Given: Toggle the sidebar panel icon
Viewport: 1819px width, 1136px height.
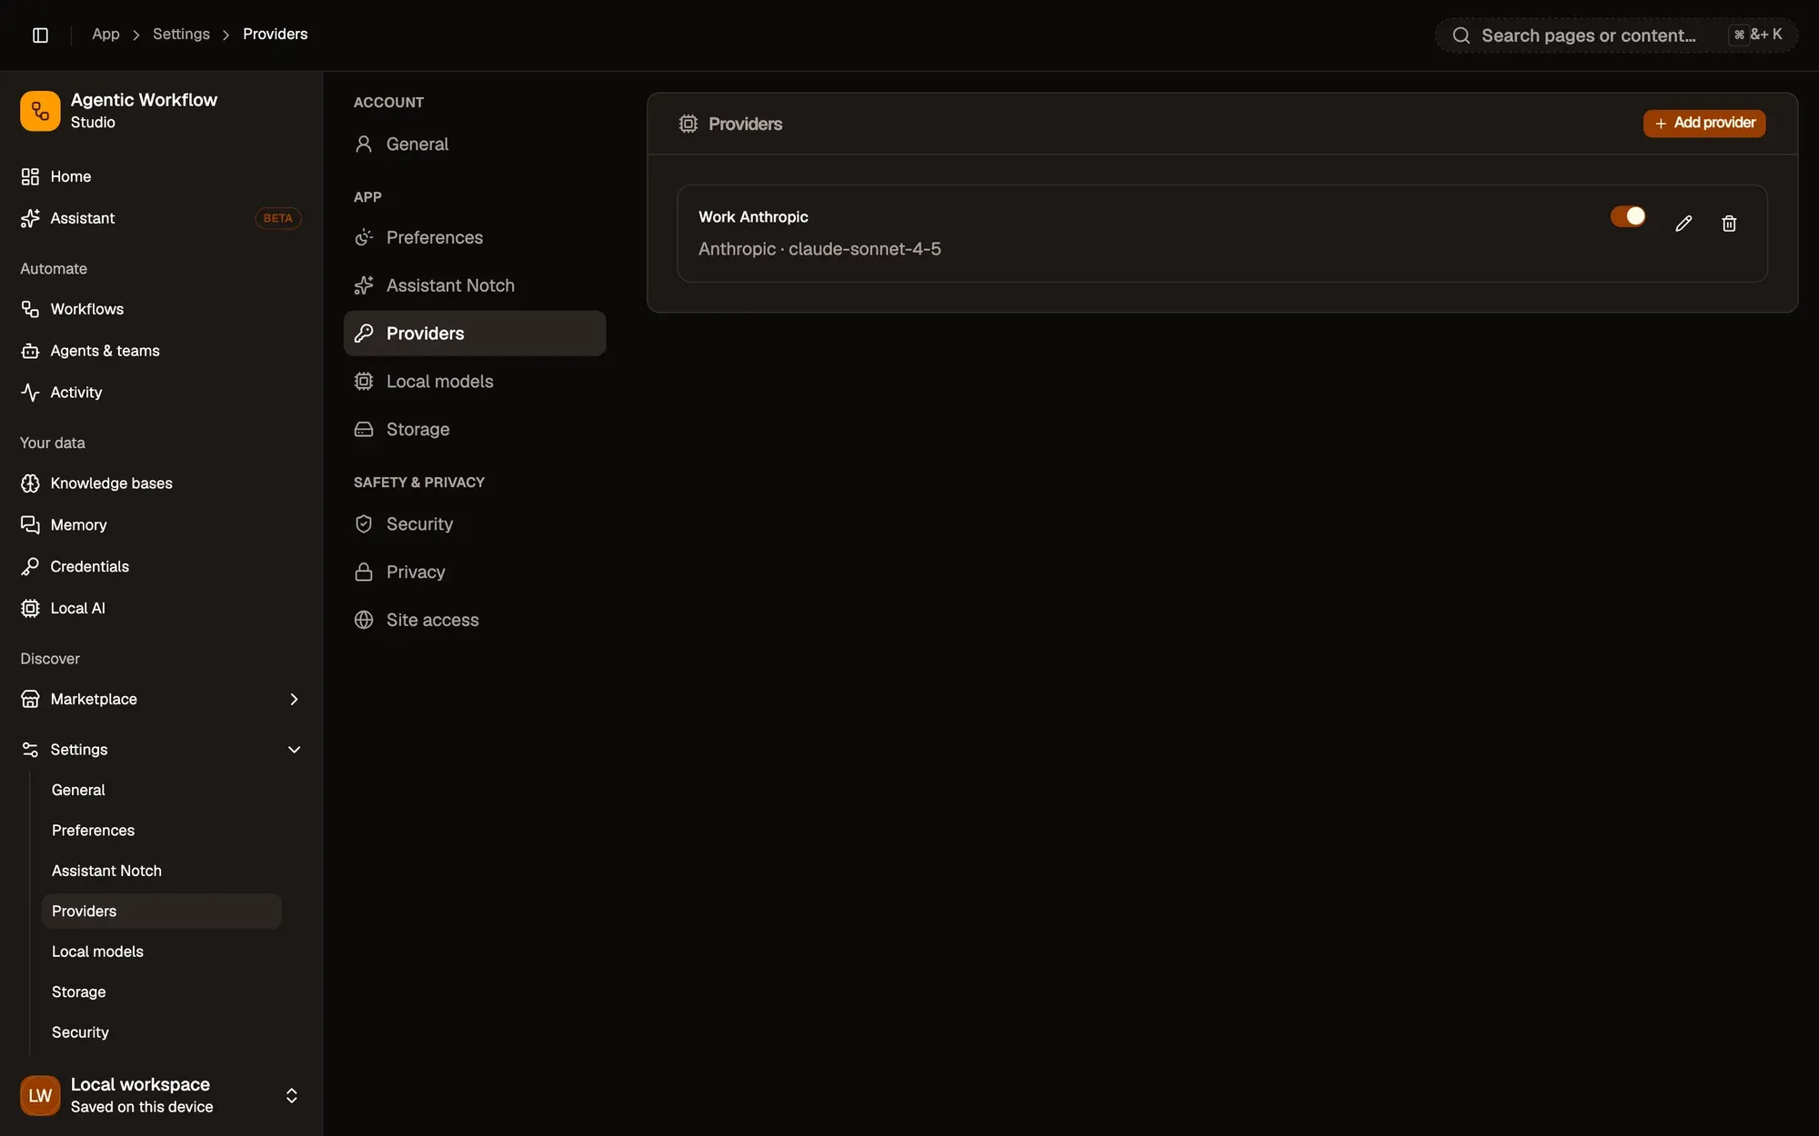Looking at the screenshot, I should [x=40, y=35].
